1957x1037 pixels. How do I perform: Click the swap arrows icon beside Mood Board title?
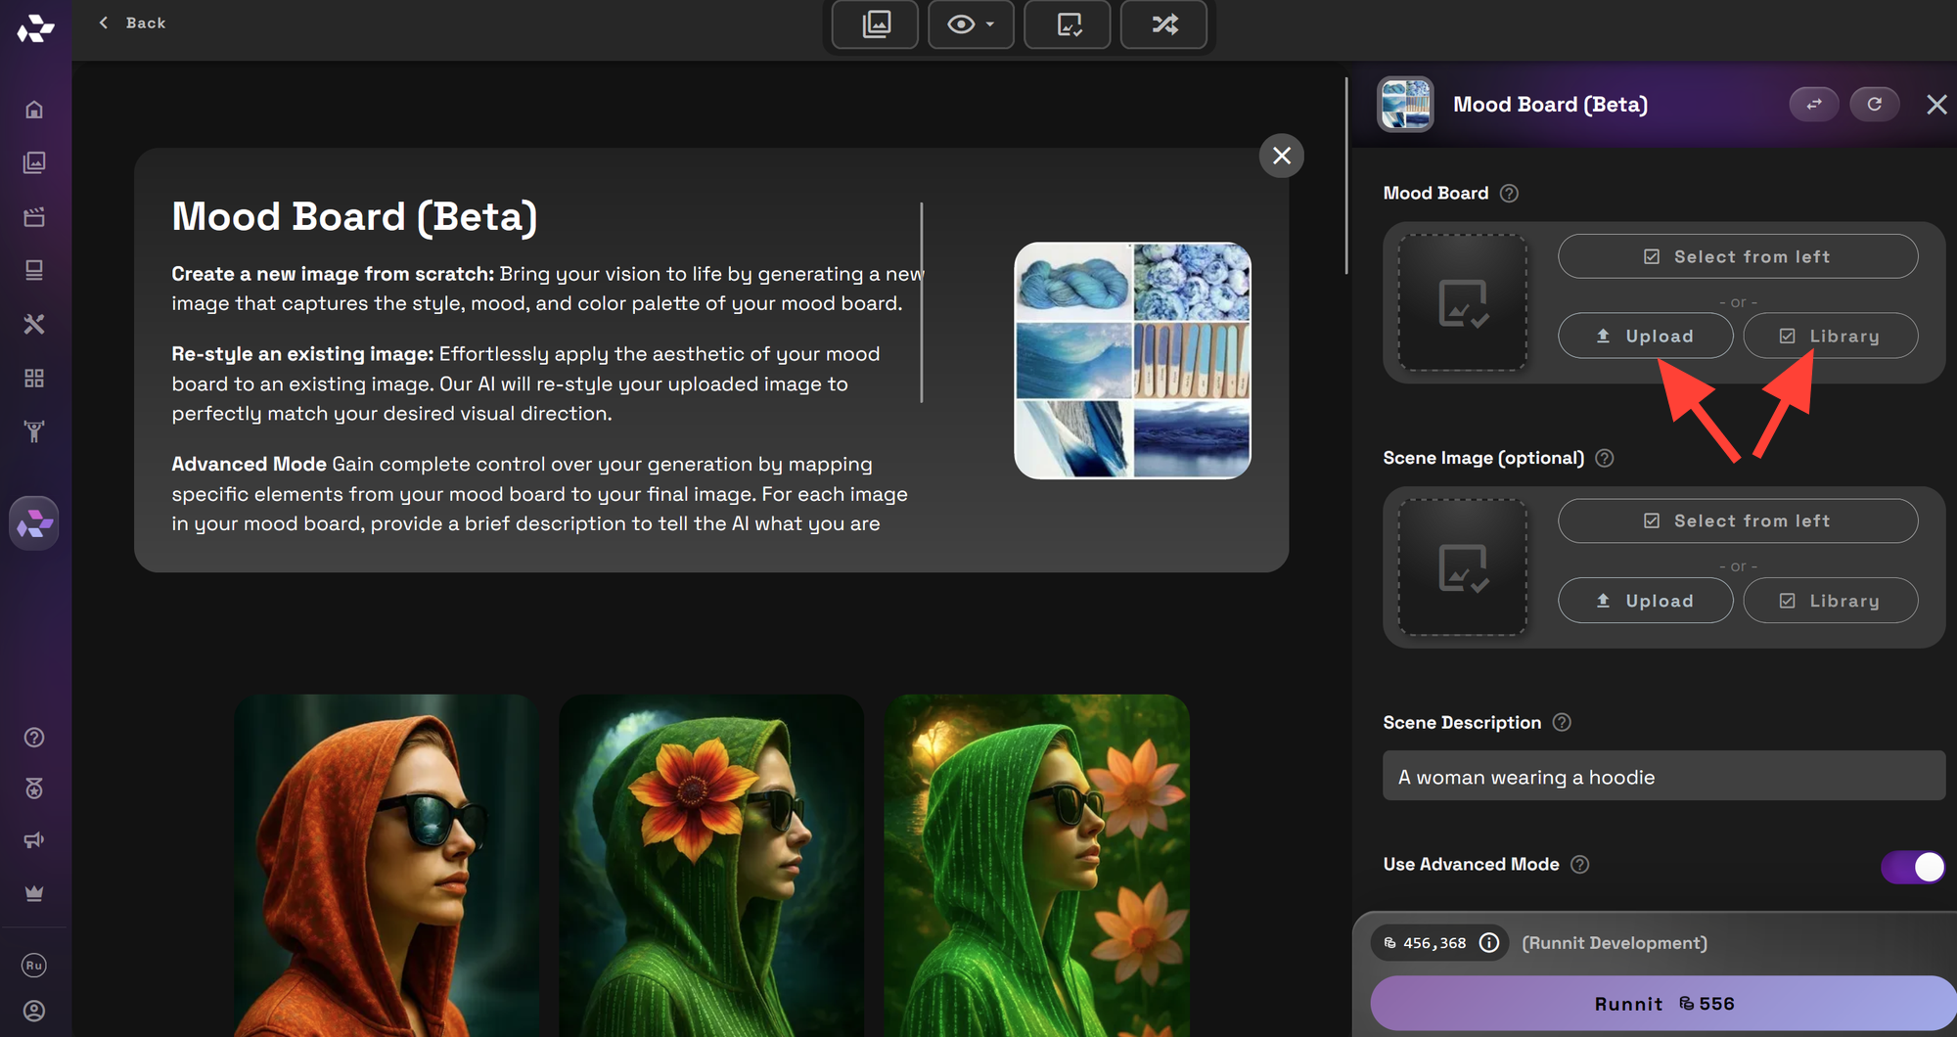tap(1813, 104)
